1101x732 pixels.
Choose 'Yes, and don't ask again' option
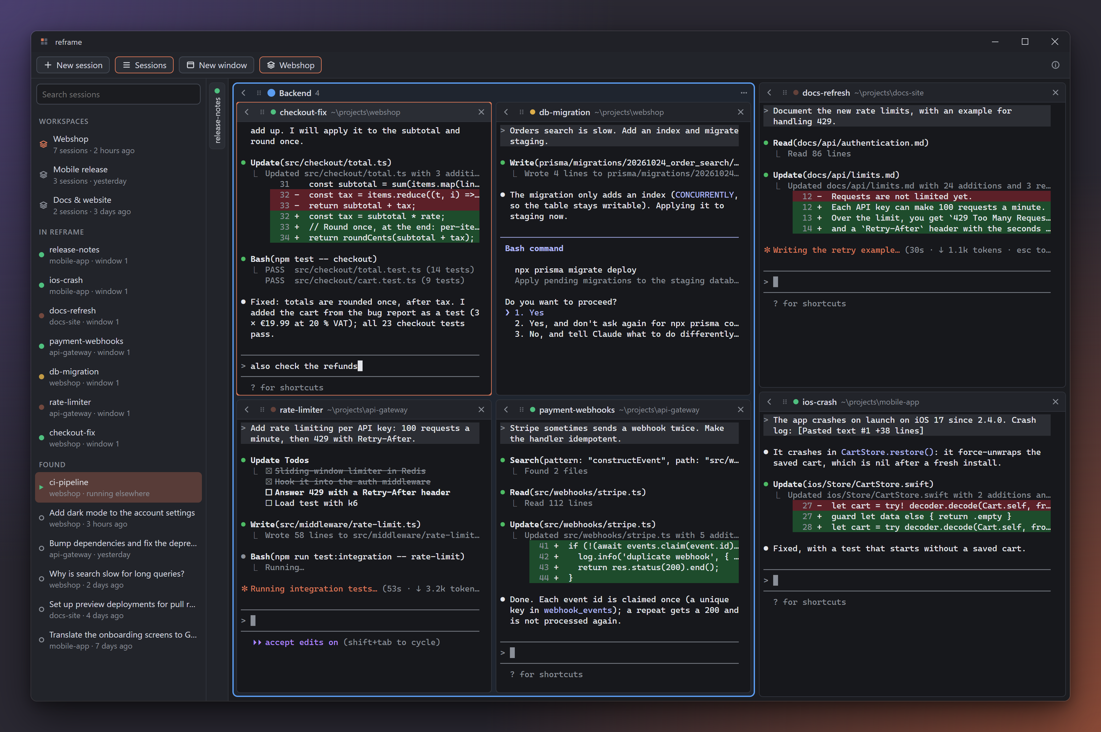point(626,323)
